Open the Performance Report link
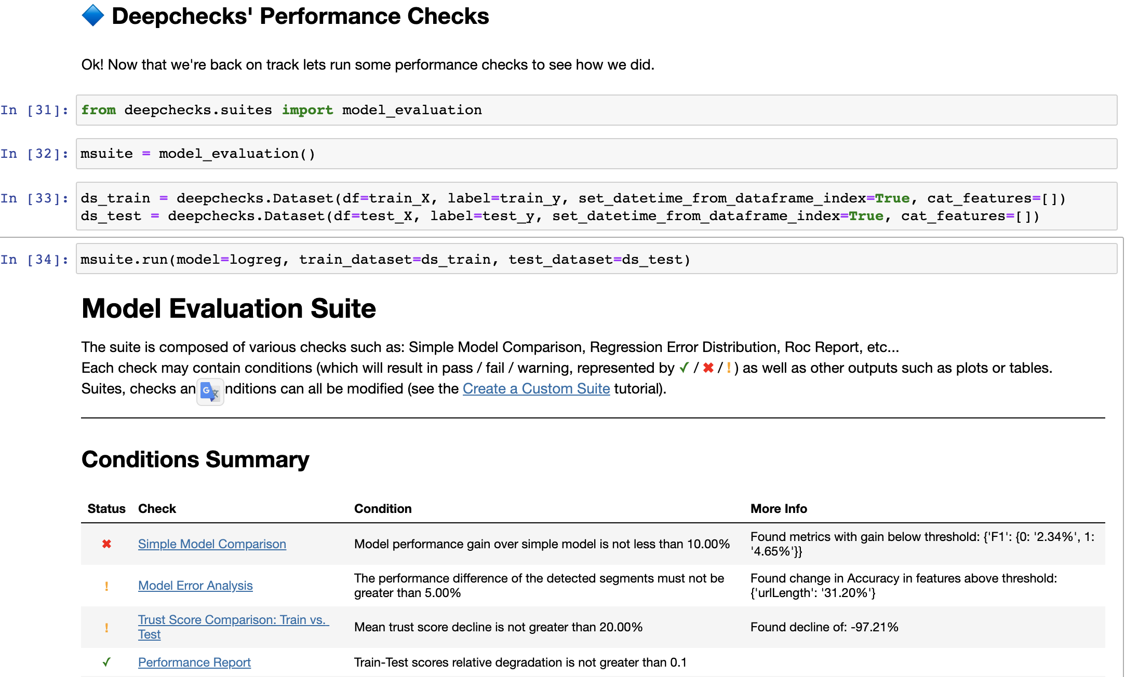The image size is (1125, 677). tap(194, 662)
